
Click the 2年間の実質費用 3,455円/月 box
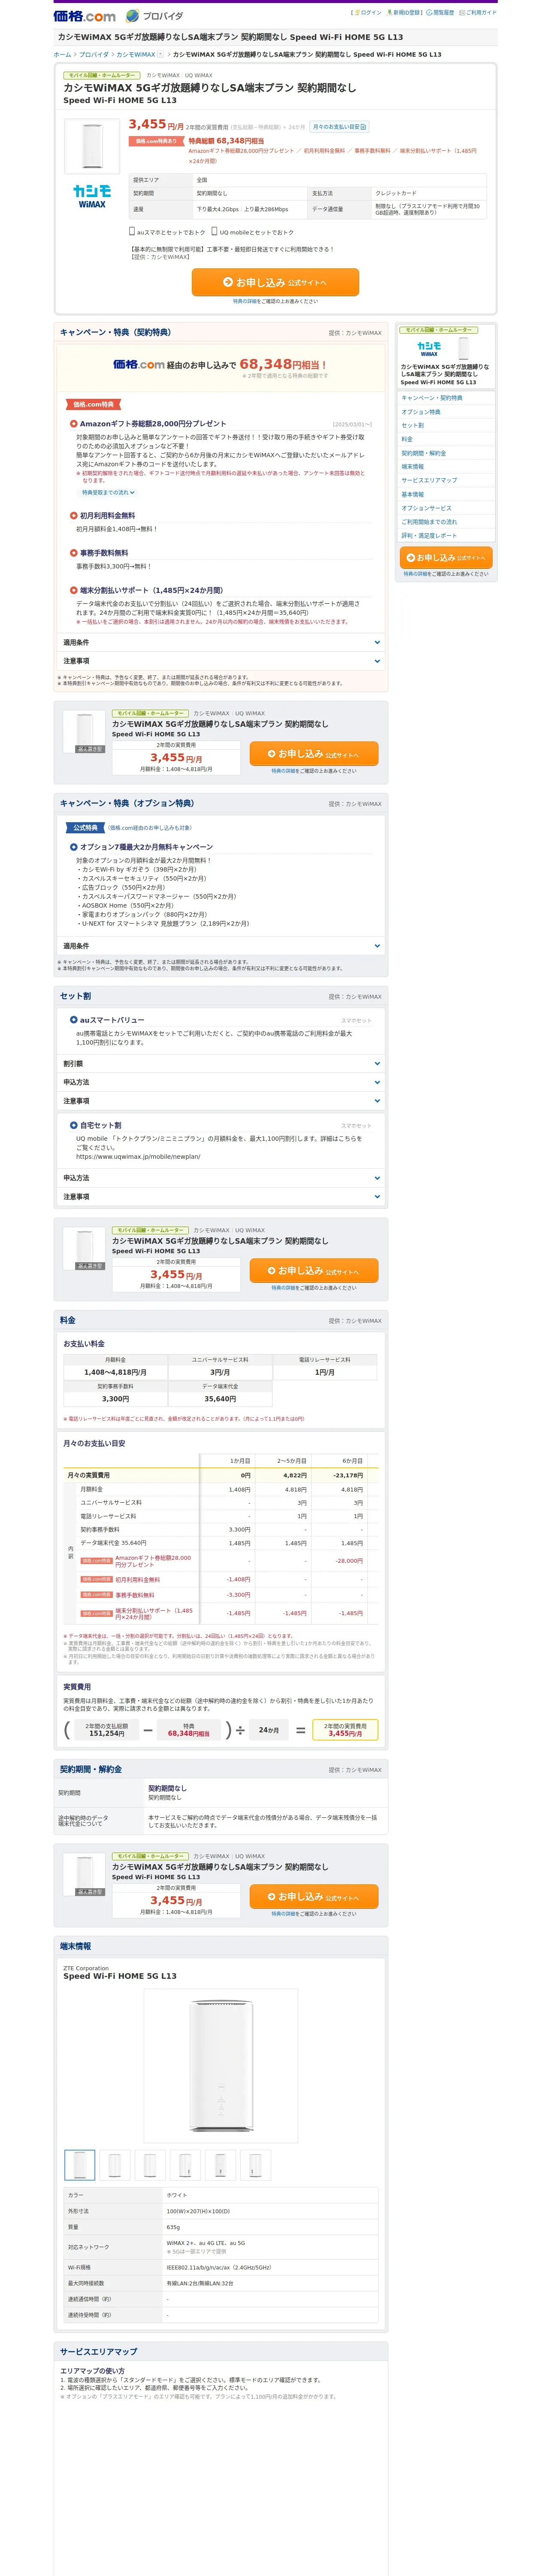[x=345, y=1730]
